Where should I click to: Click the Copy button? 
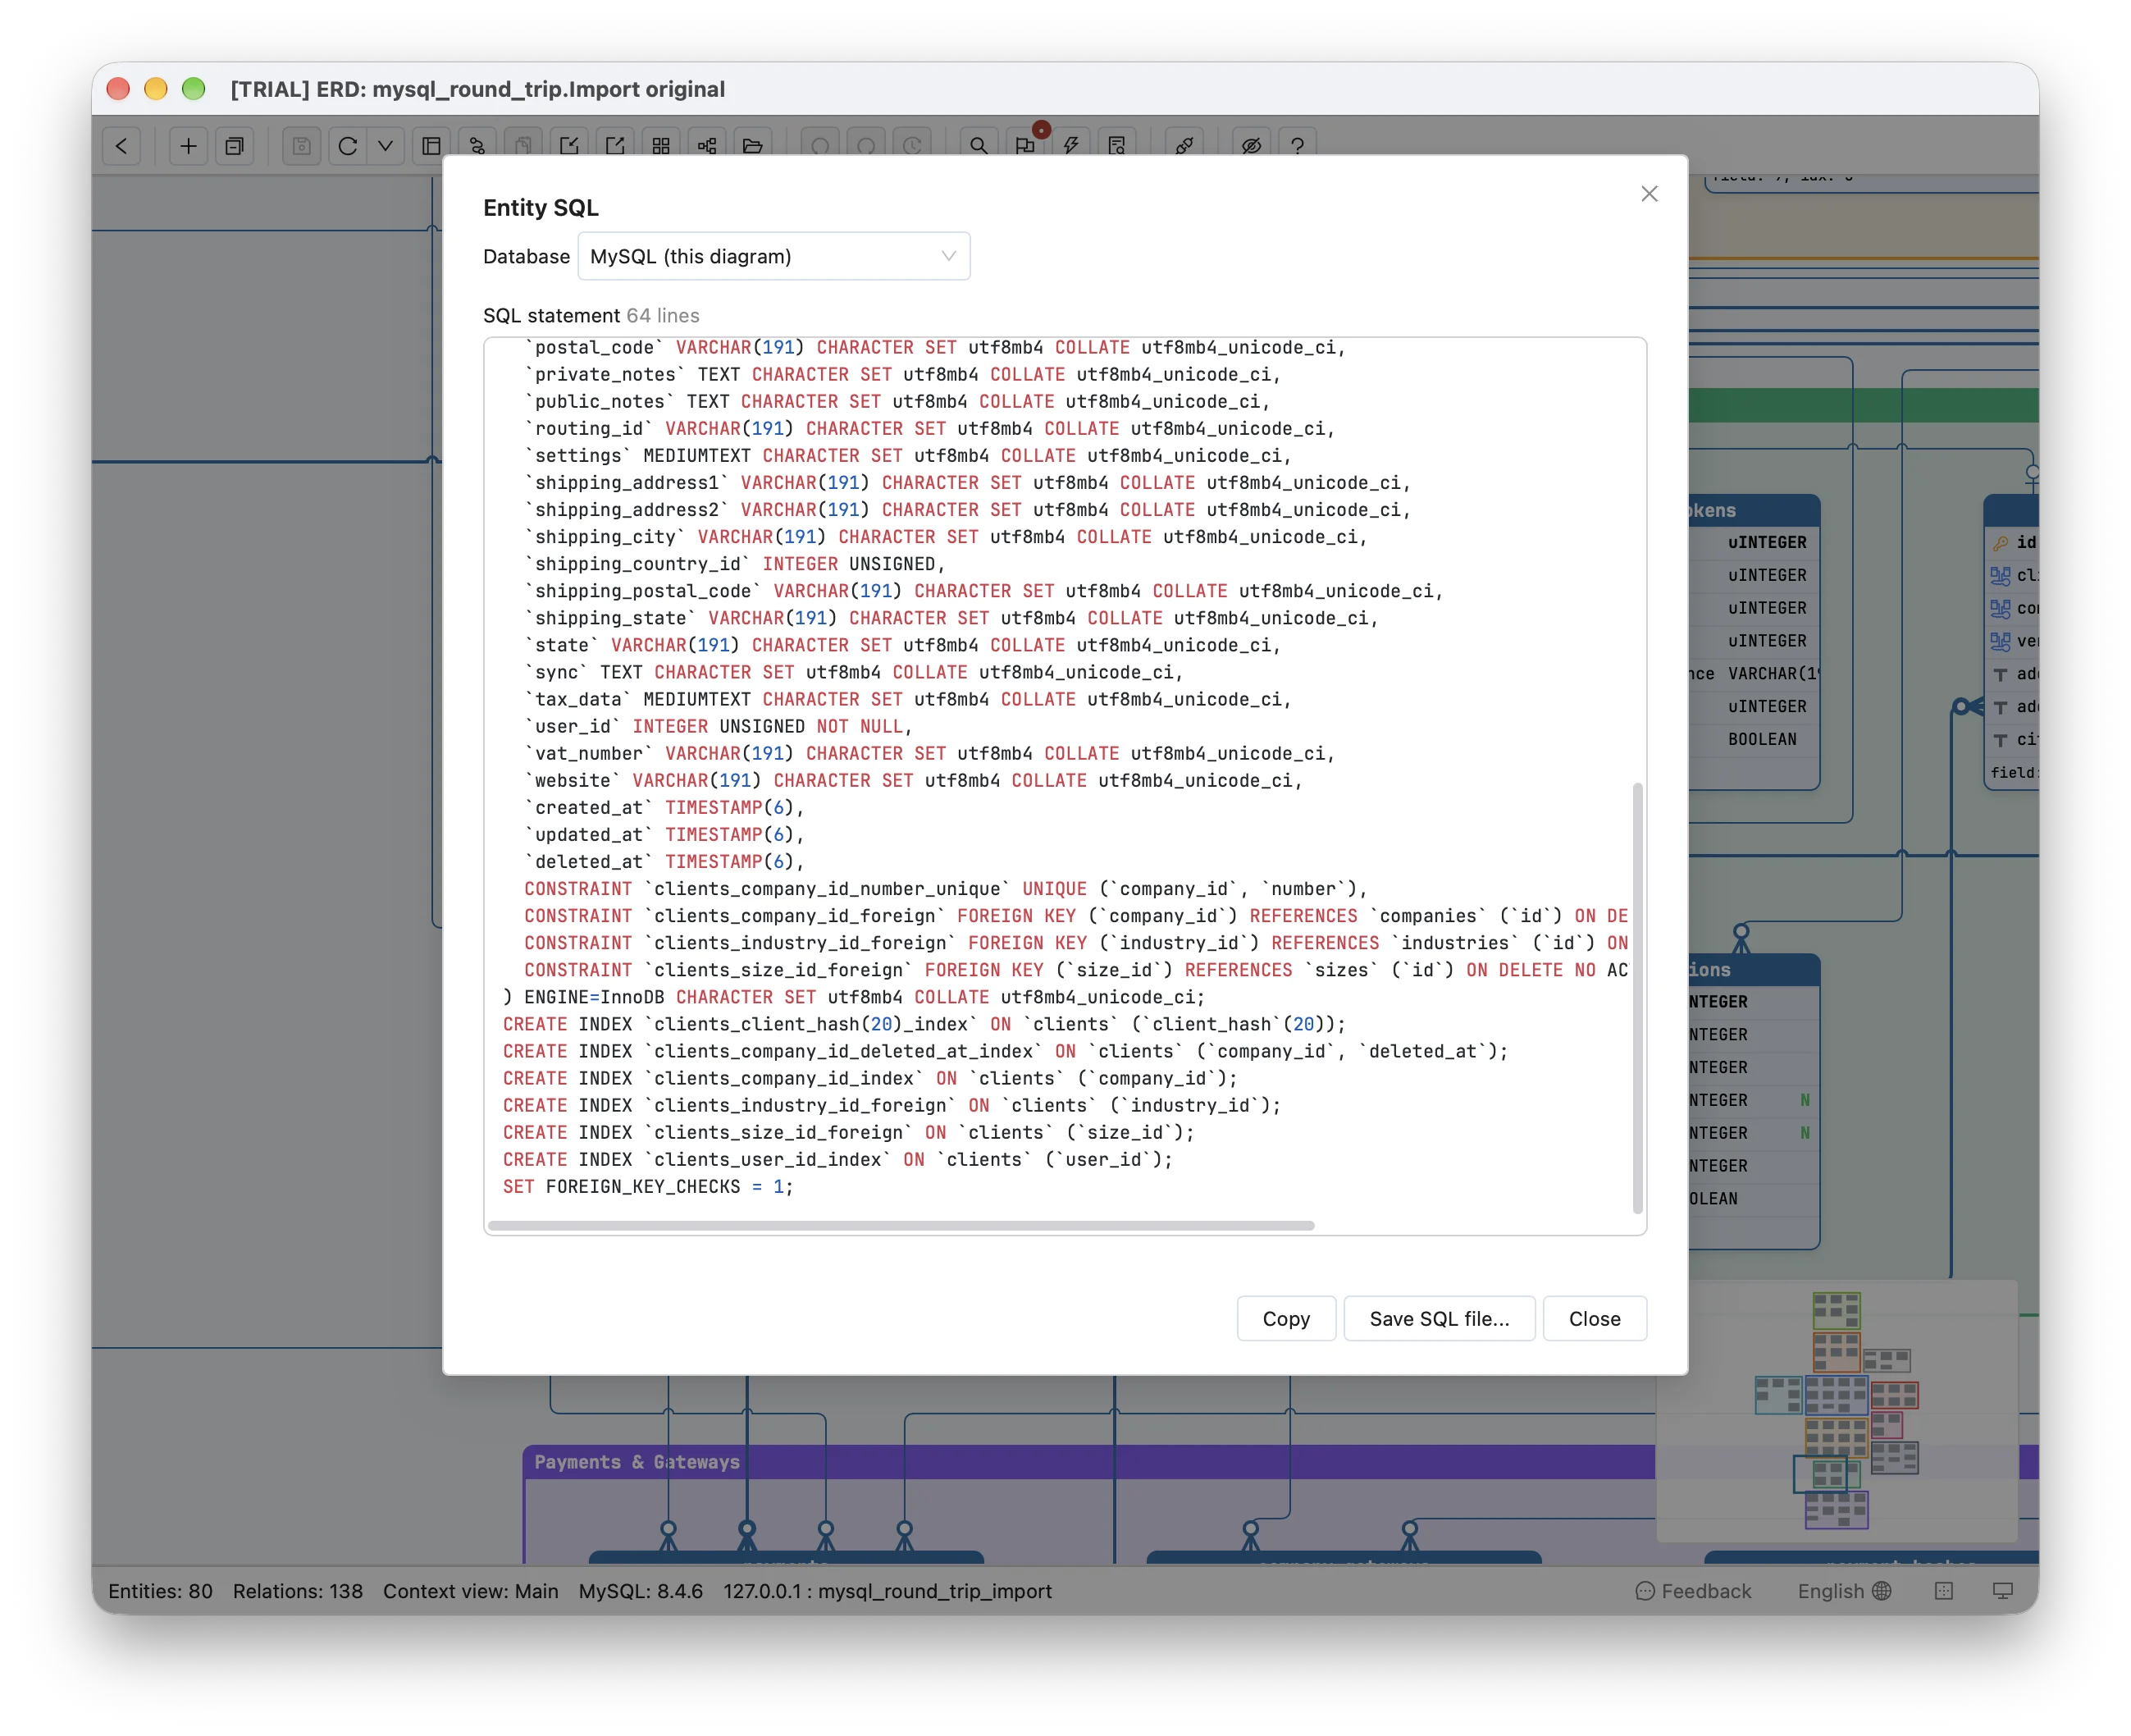pyautogui.click(x=1285, y=1318)
